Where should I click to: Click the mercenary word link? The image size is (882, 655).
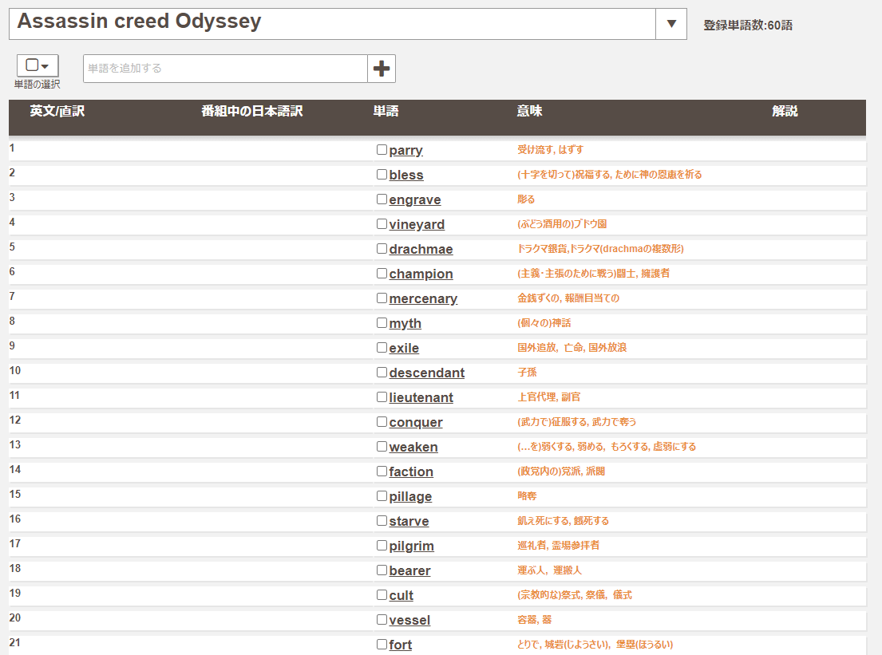[423, 299]
